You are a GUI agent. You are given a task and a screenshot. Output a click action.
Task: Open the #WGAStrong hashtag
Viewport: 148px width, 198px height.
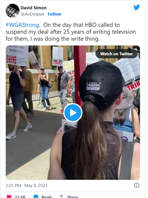(22, 25)
